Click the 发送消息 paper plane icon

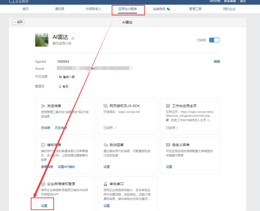pos(43,106)
